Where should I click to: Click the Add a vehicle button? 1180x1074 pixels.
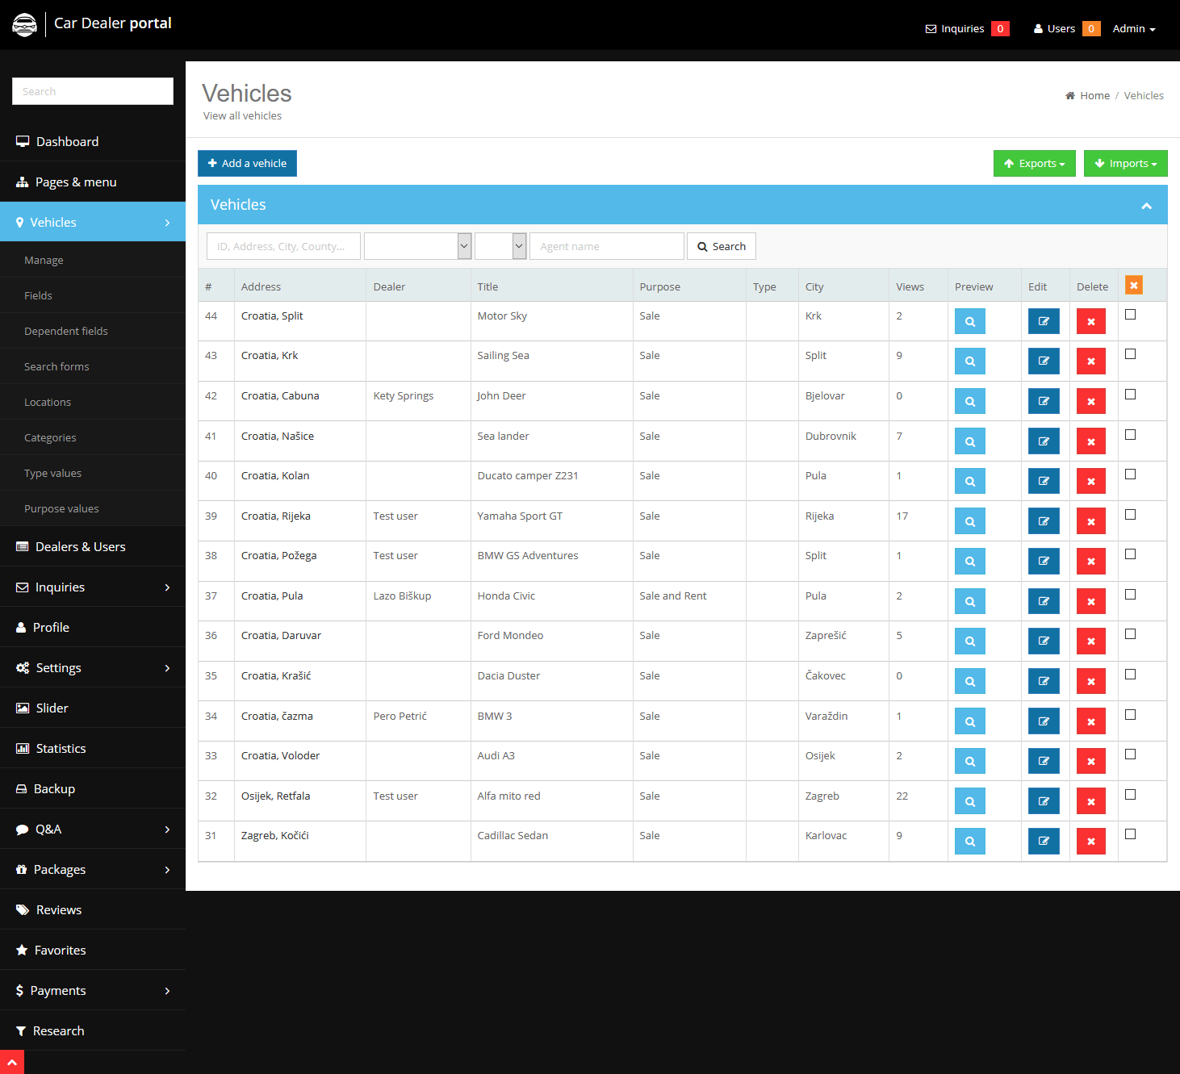coord(247,163)
